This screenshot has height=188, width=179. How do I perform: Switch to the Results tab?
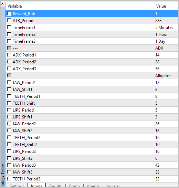pyautogui.click(x=55, y=186)
